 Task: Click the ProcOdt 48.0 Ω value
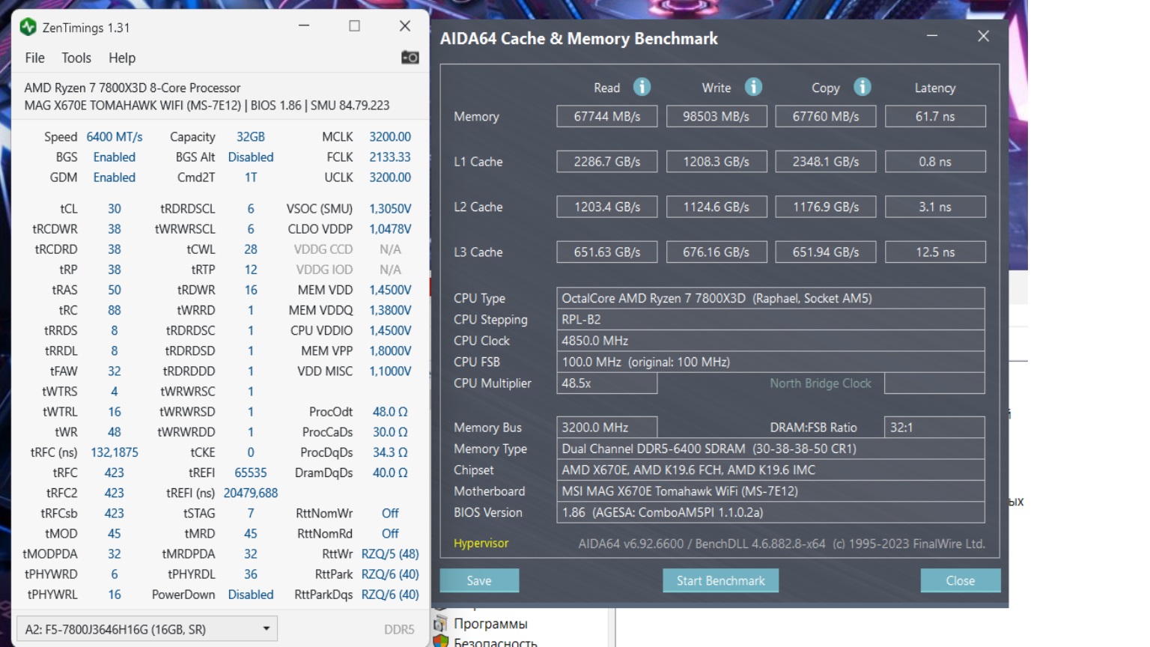tap(390, 411)
